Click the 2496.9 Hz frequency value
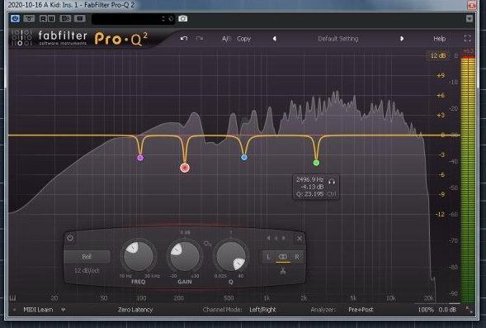 coord(310,179)
